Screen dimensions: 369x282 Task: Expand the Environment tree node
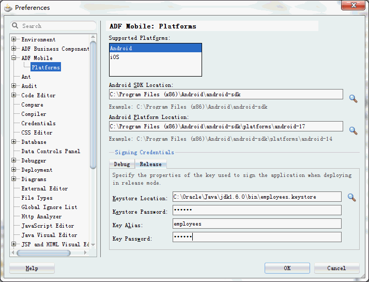[13, 39]
